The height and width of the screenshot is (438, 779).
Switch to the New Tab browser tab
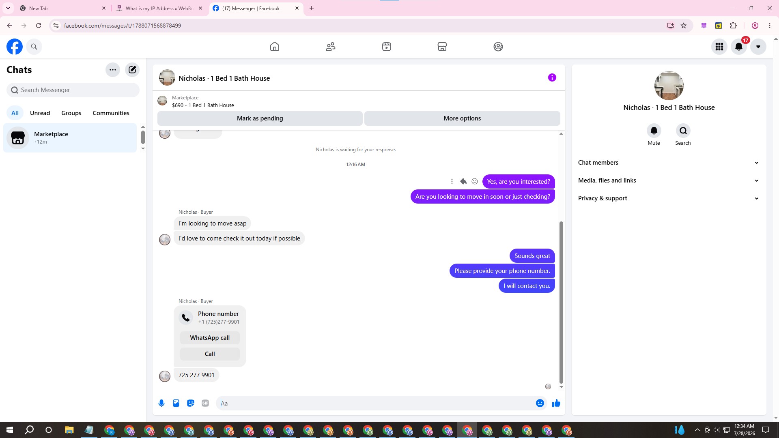(63, 8)
